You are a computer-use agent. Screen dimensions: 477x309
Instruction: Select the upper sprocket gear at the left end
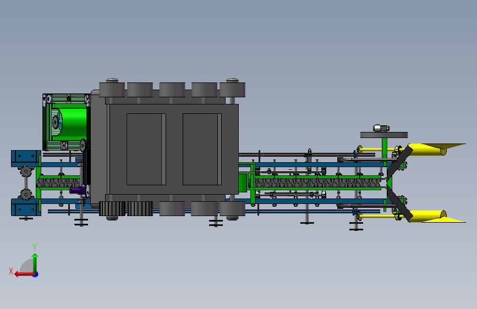pos(26,171)
